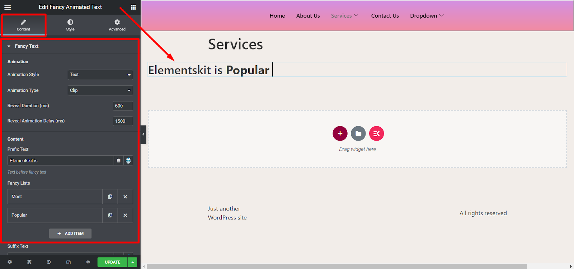Open the Animation Style dropdown
Viewport: 574px width, 269px height.
(100, 75)
